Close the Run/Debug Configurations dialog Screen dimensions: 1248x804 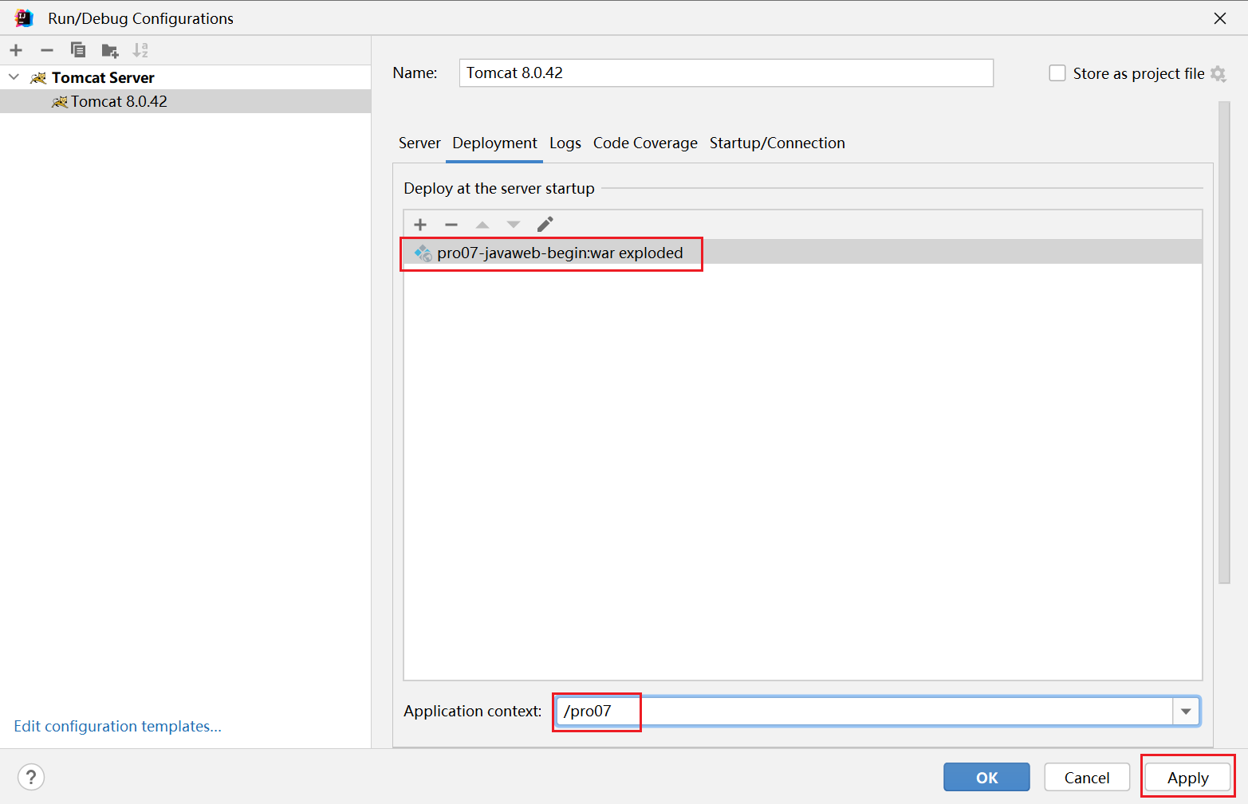tap(1220, 18)
